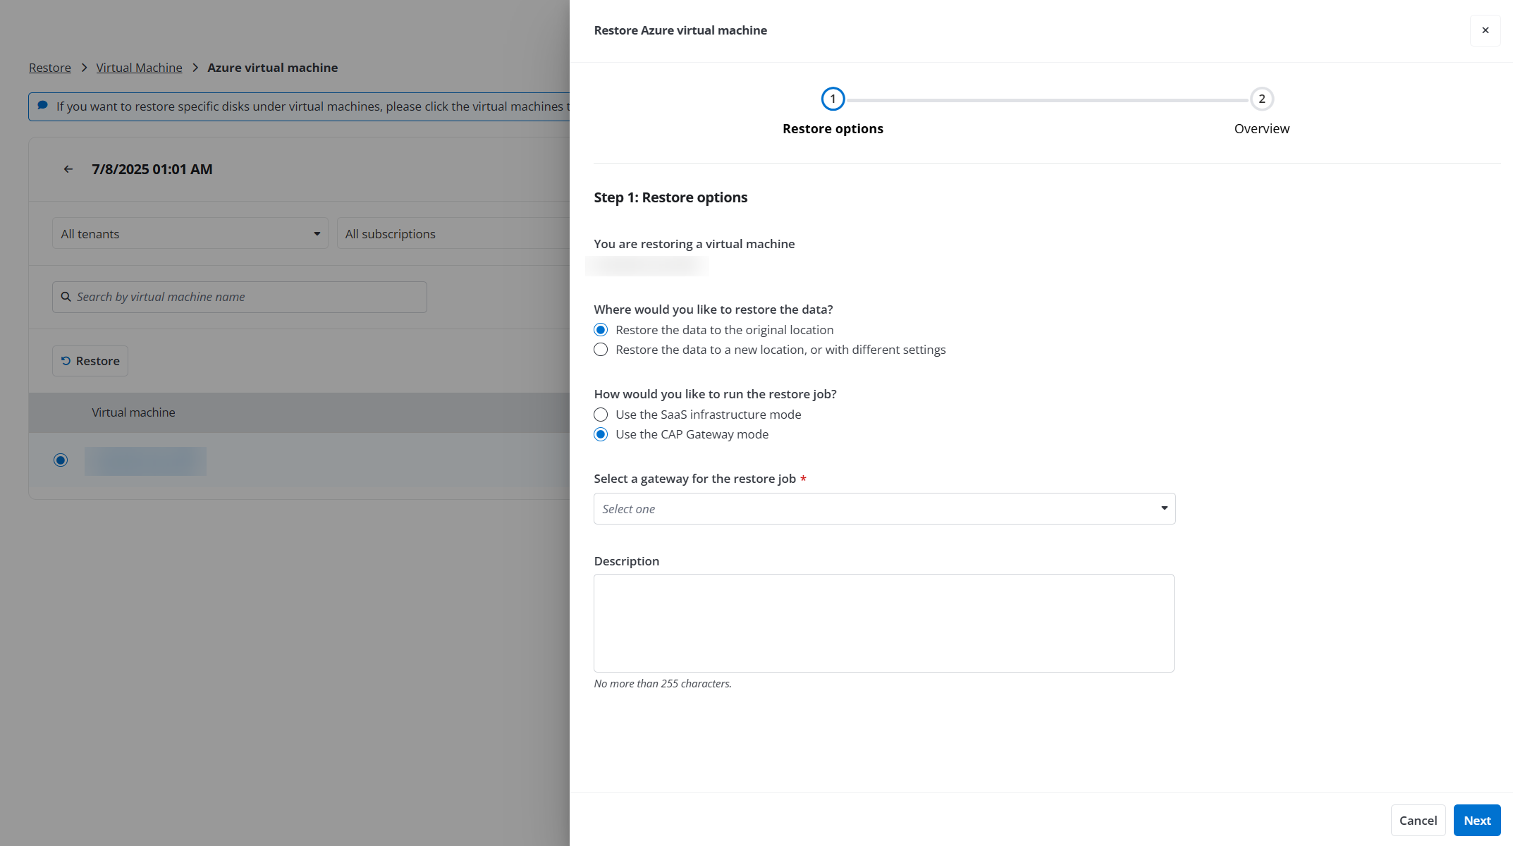The width and height of the screenshot is (1513, 846).
Task: Open the Select one gateway dropdown
Action: pyautogui.click(x=884, y=508)
